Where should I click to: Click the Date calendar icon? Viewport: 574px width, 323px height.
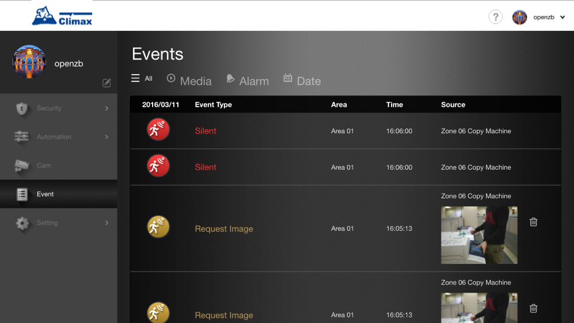tap(288, 78)
